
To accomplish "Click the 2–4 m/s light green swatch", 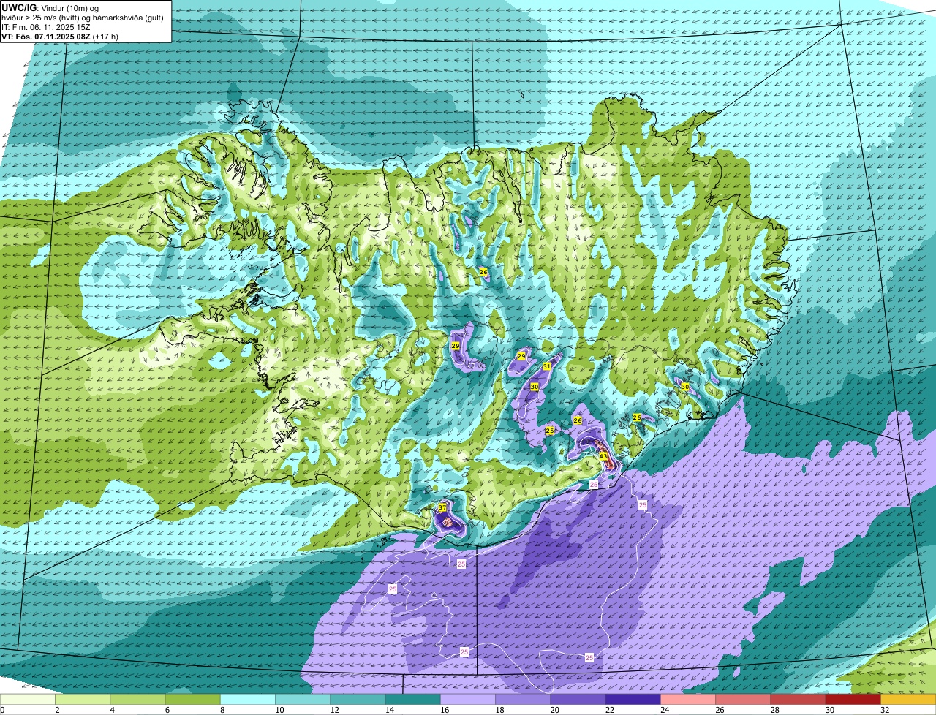I will pyautogui.click(x=83, y=700).
